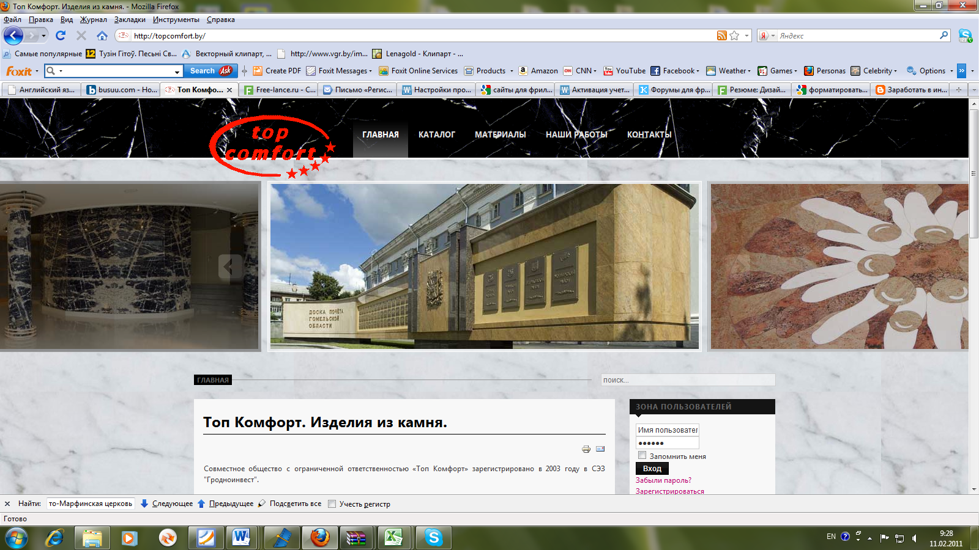Go back with the blue Back arrow
Screen dimensions: 979x550
click(x=13, y=35)
